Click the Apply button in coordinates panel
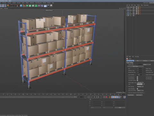 (120, 108)
